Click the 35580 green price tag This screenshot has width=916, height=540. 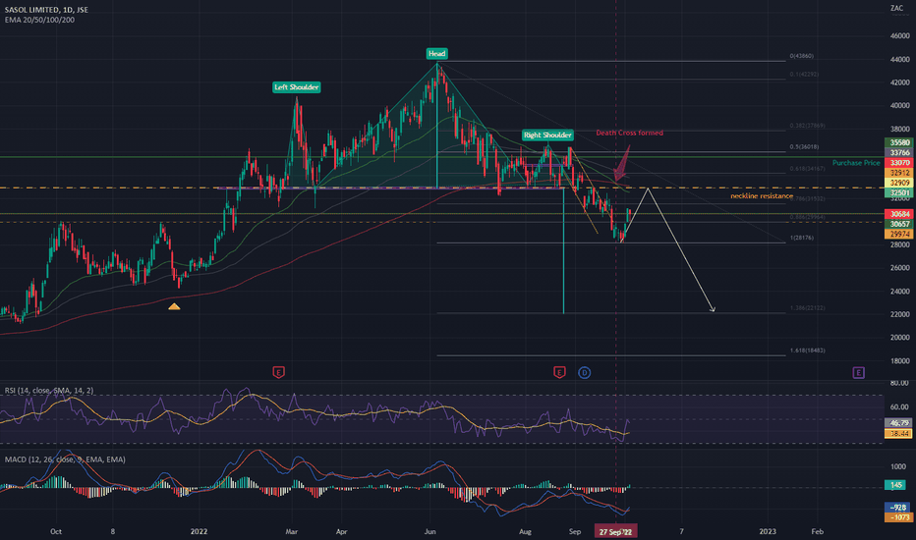point(899,142)
